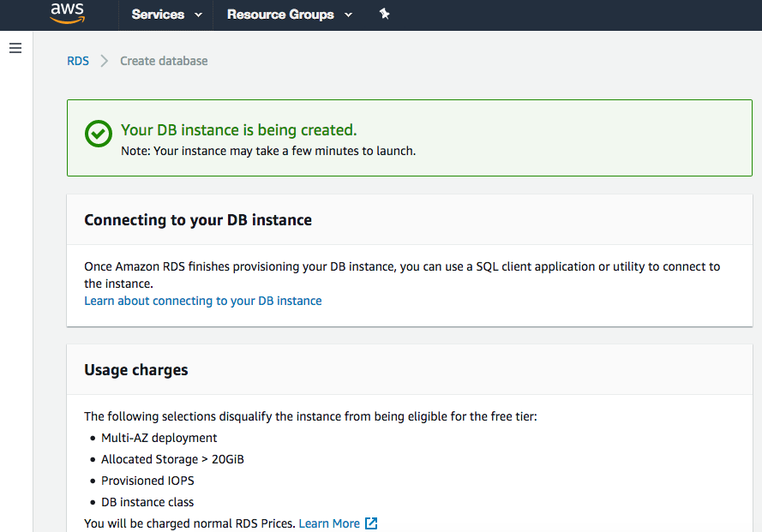Select the Create database breadcrumb
Viewport: 762px width, 532px height.
[164, 61]
